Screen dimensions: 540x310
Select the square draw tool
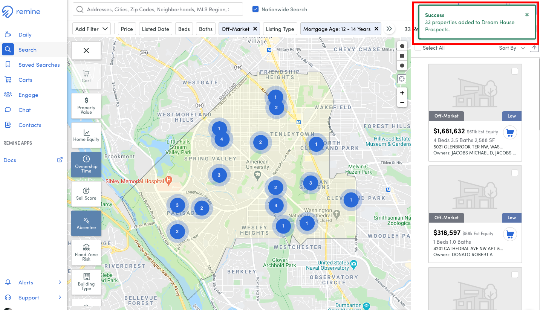click(402, 56)
